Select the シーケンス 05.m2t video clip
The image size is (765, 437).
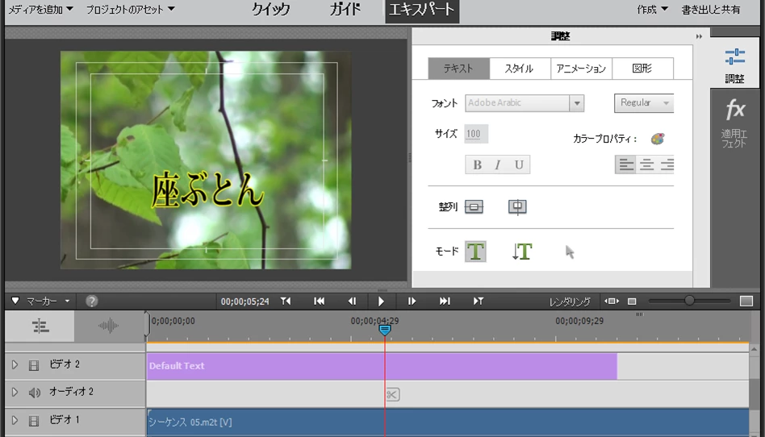[448, 422]
